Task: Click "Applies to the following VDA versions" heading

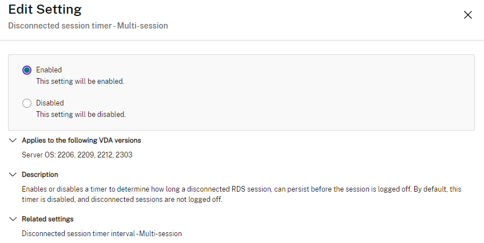Action: tap(81, 140)
